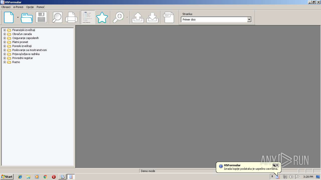Viewport: 321px width, 180px height.
Task: Click the volume speaker tray icon
Action: point(291,177)
